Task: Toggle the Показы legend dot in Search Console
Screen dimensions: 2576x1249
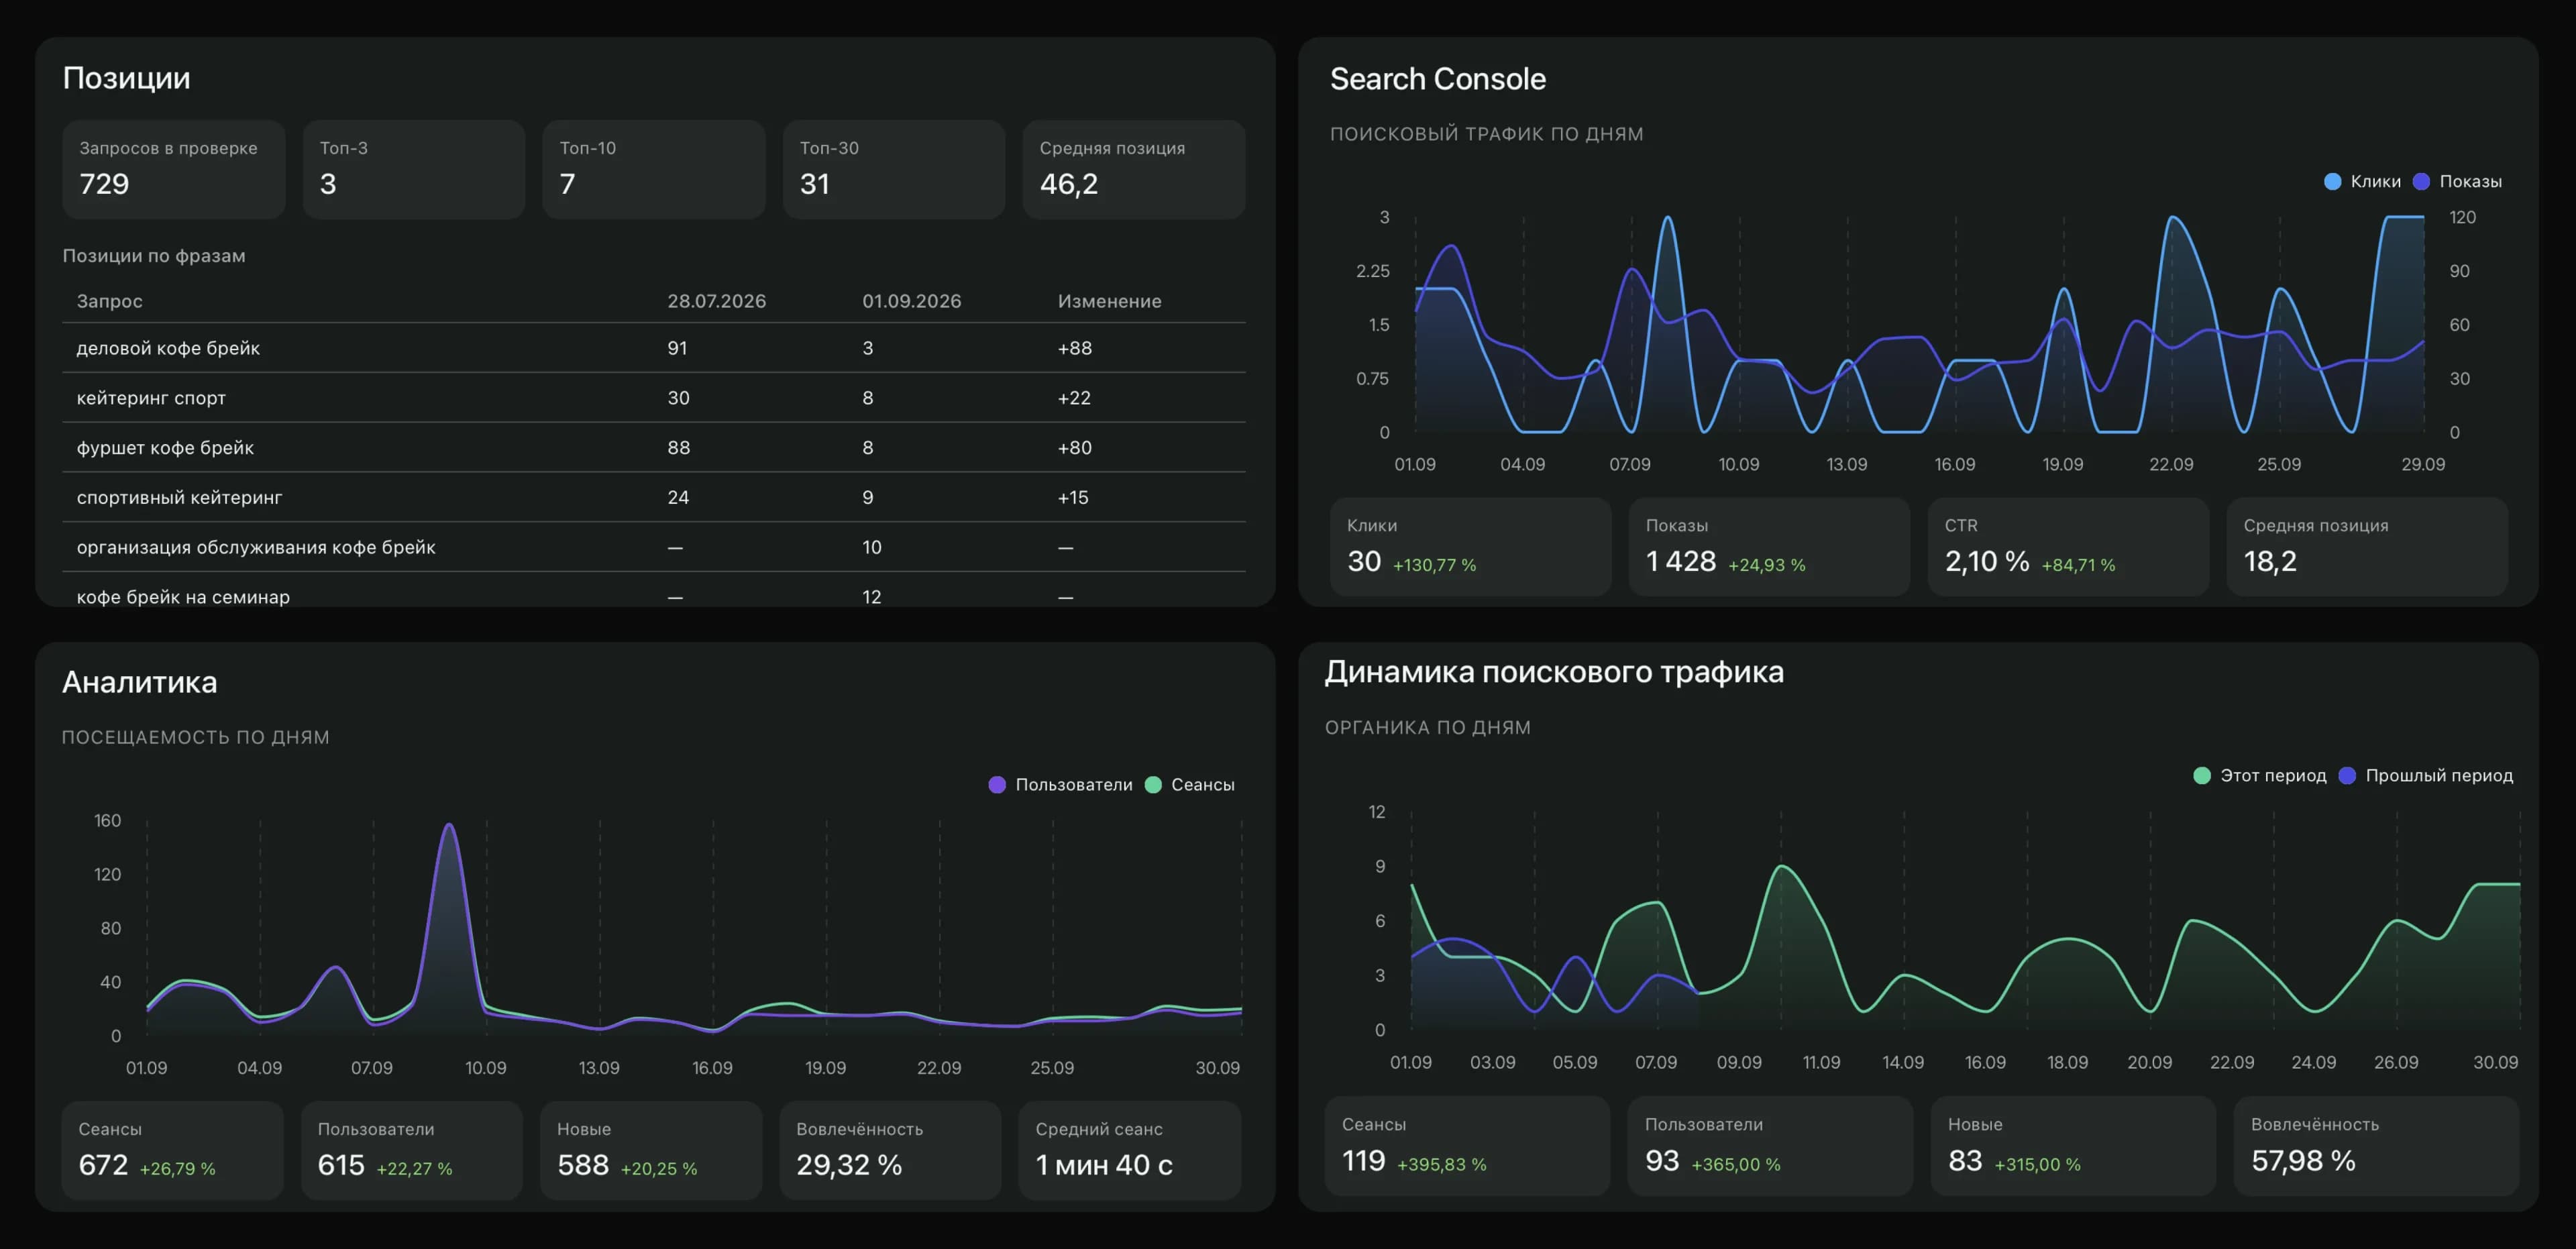Action: tap(2421, 181)
